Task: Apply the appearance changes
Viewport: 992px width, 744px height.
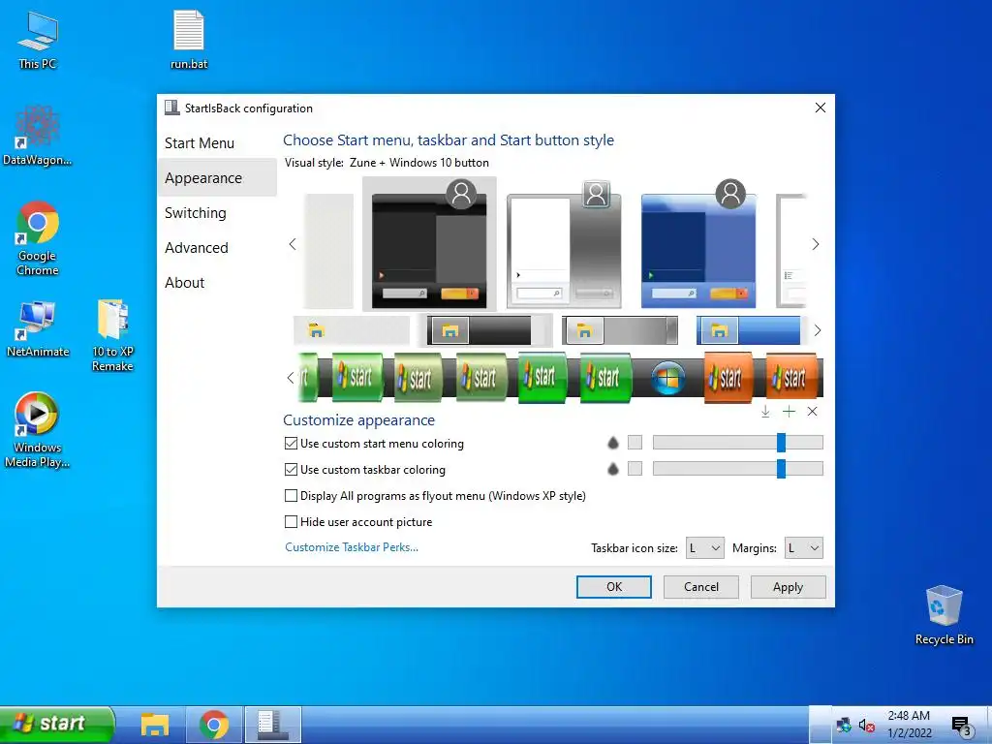Action: pos(789,587)
